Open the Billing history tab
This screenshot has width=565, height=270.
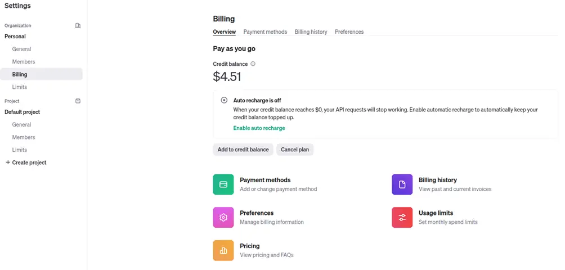(311, 32)
